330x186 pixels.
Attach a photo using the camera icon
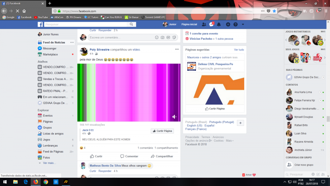click(163, 38)
